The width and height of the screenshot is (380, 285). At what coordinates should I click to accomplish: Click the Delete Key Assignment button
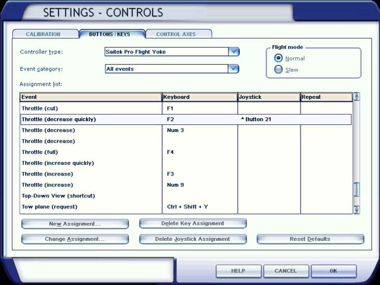(193, 223)
